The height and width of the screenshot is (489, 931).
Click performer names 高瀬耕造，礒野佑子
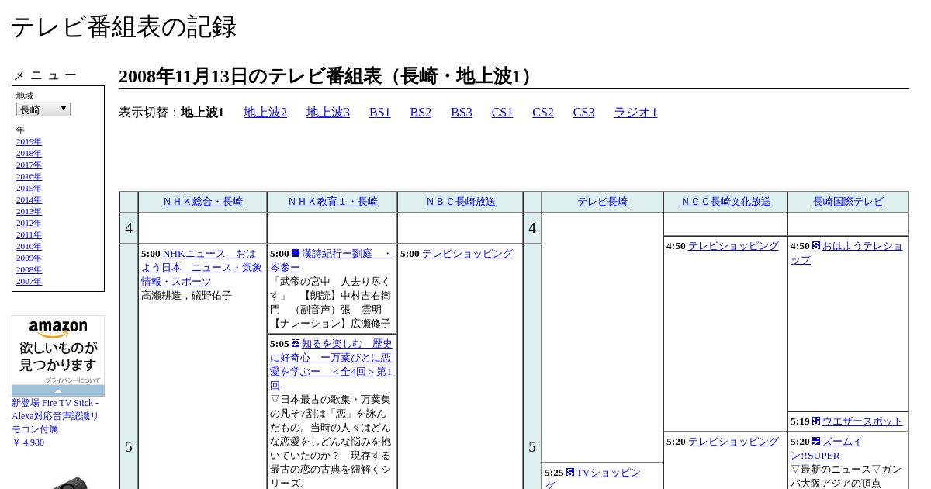tap(186, 296)
